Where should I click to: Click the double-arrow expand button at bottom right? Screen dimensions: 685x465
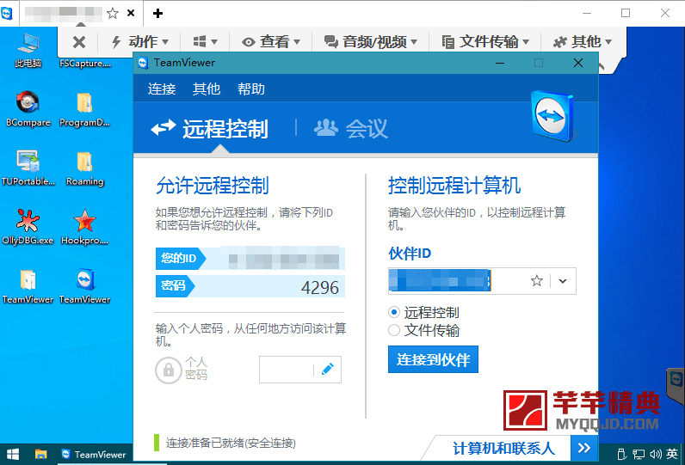pyautogui.click(x=584, y=448)
